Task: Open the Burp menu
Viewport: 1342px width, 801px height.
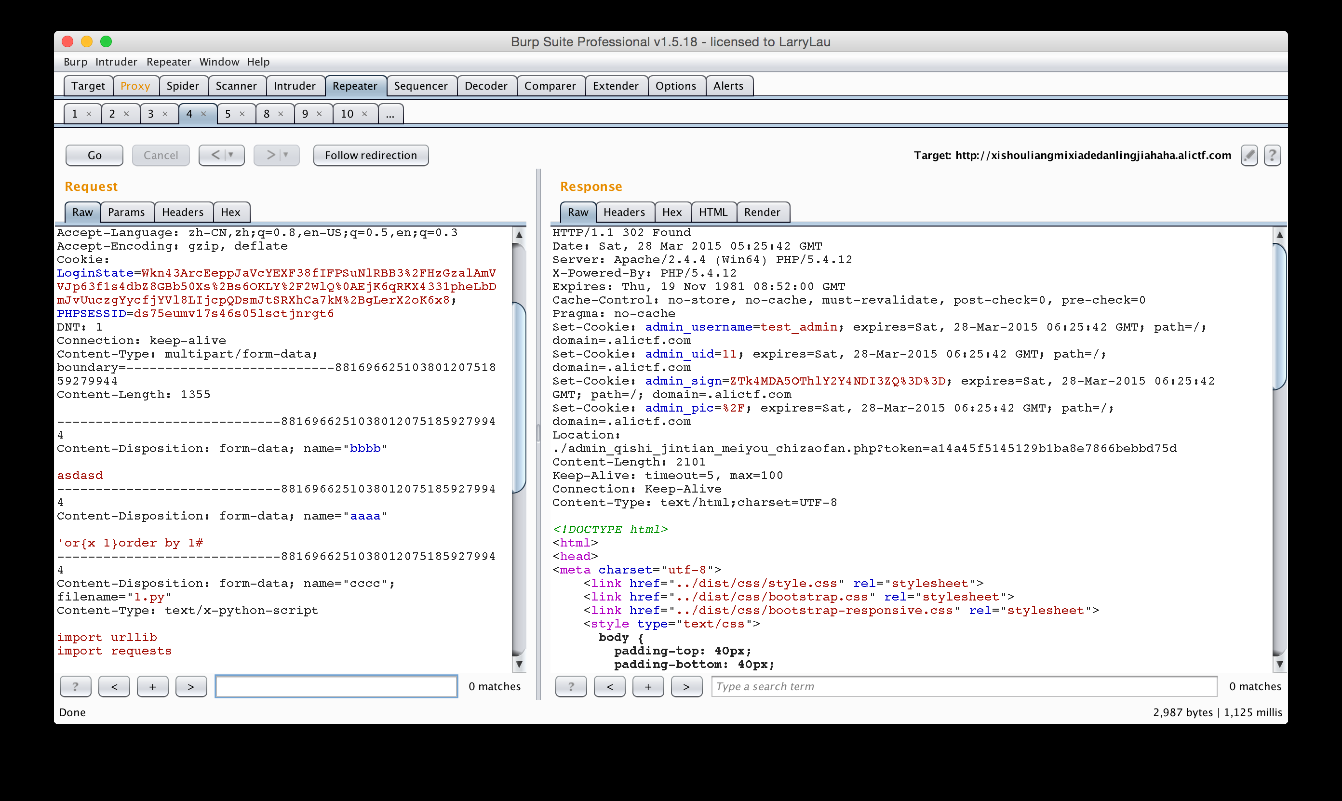Action: [76, 62]
